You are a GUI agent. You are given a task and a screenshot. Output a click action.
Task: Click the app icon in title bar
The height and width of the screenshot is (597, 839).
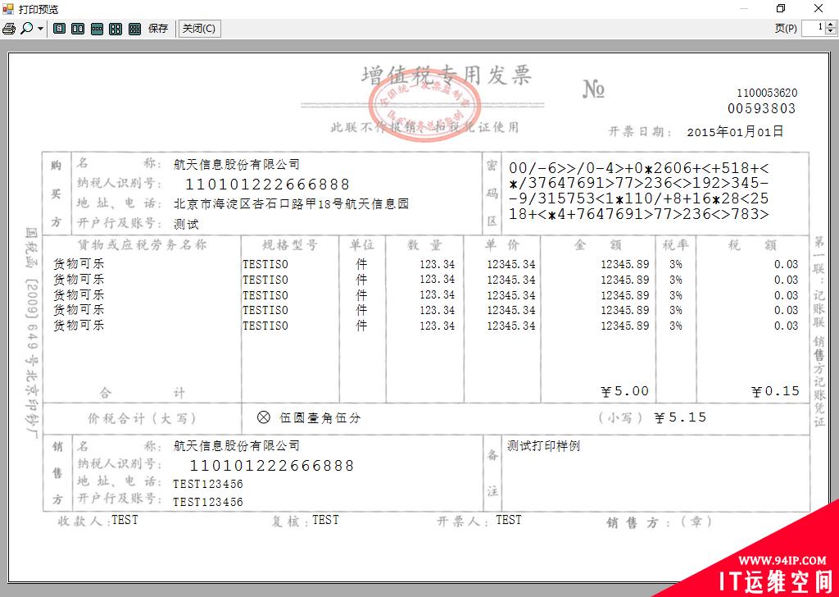[8, 8]
